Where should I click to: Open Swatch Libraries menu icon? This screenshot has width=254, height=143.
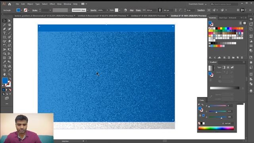pyautogui.click(x=210, y=58)
